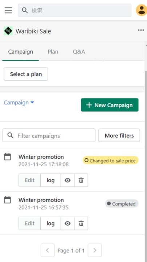Click calendar icon of completed Winter promotion
147x262 pixels.
point(8,200)
